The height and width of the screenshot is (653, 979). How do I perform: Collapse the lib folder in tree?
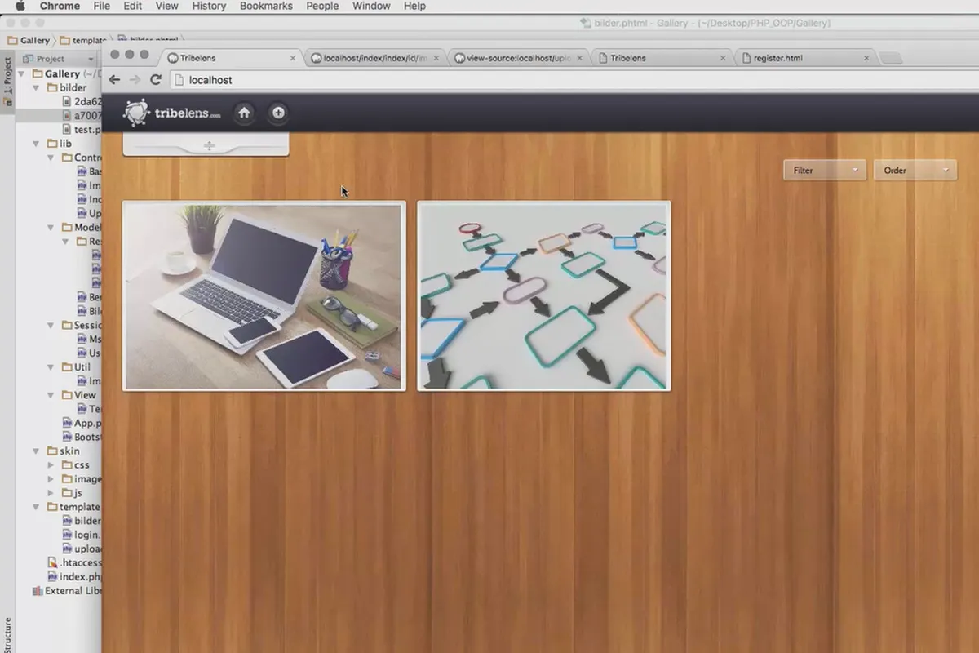coord(35,144)
